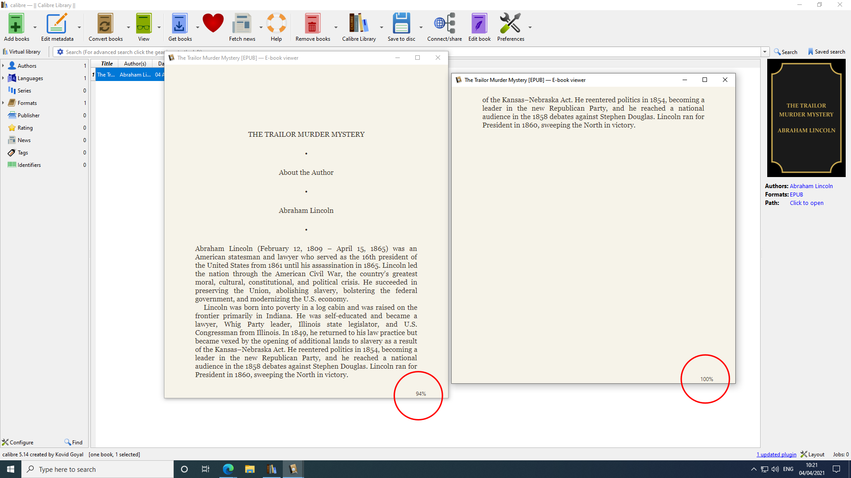Click the book cover thumbnail
The height and width of the screenshot is (478, 851).
tap(806, 118)
